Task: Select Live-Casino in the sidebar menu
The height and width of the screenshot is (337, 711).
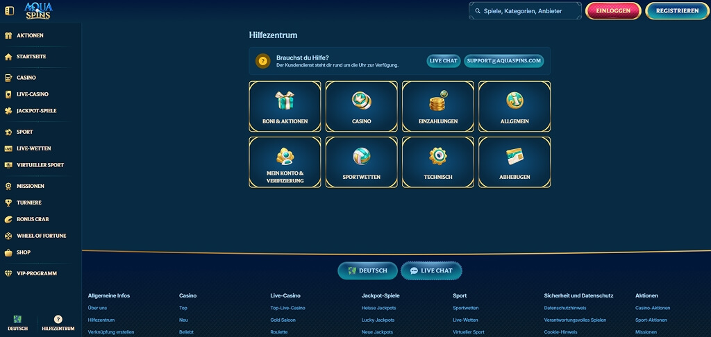Action: coord(33,94)
